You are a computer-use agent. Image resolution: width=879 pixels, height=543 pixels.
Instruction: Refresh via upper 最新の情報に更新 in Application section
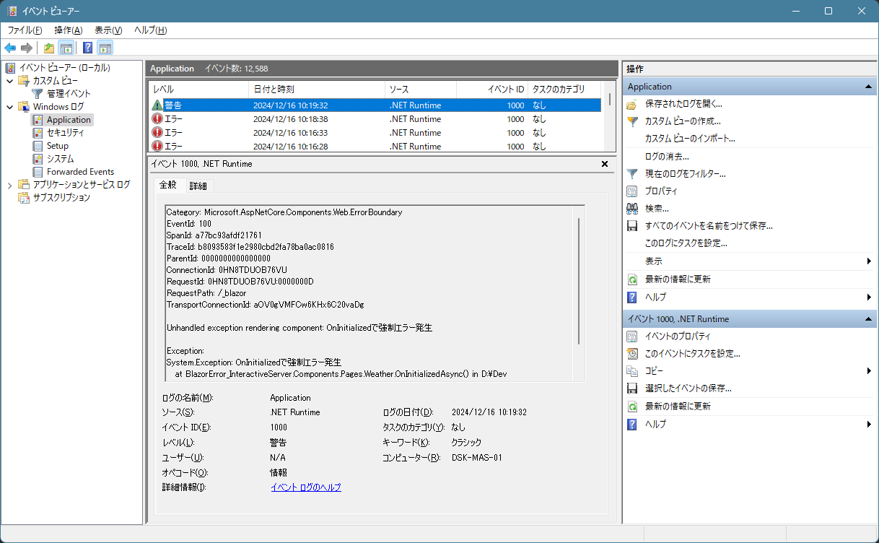[678, 279]
